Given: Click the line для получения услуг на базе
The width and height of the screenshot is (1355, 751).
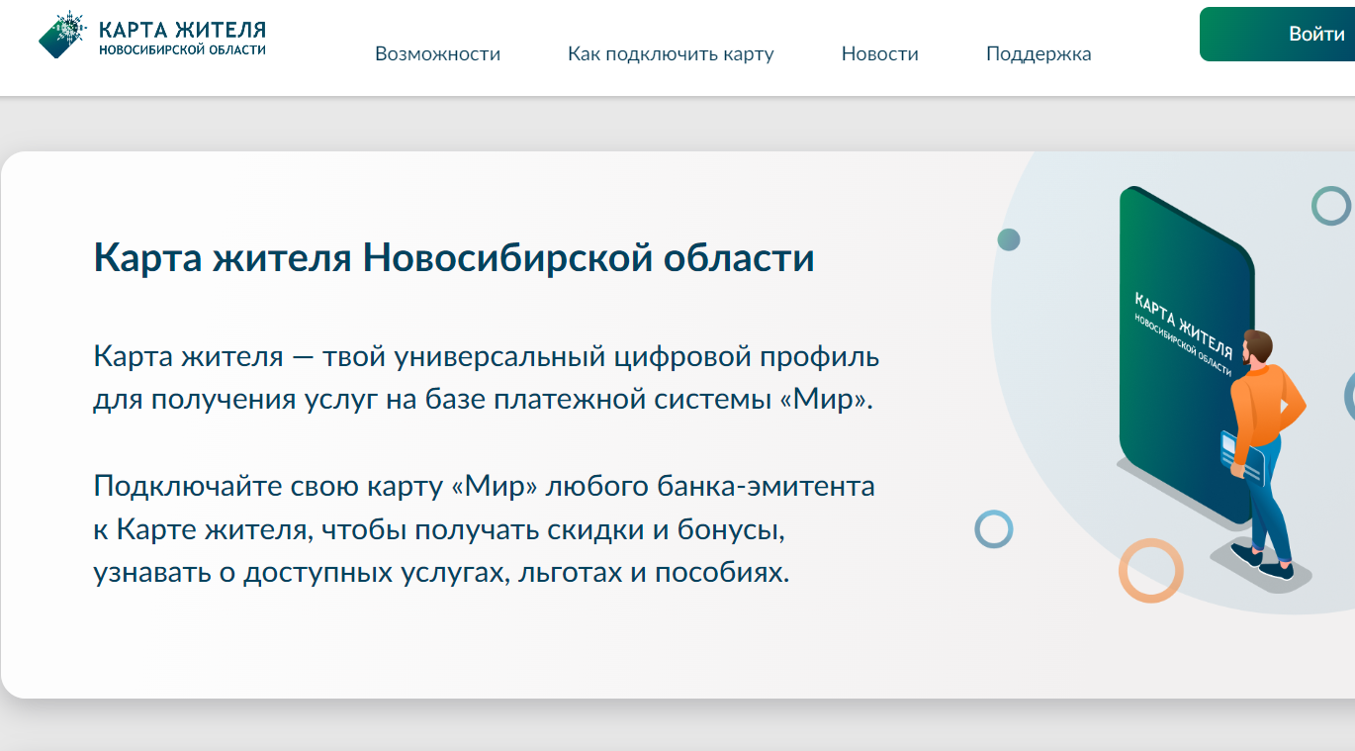Looking at the screenshot, I should point(484,401).
